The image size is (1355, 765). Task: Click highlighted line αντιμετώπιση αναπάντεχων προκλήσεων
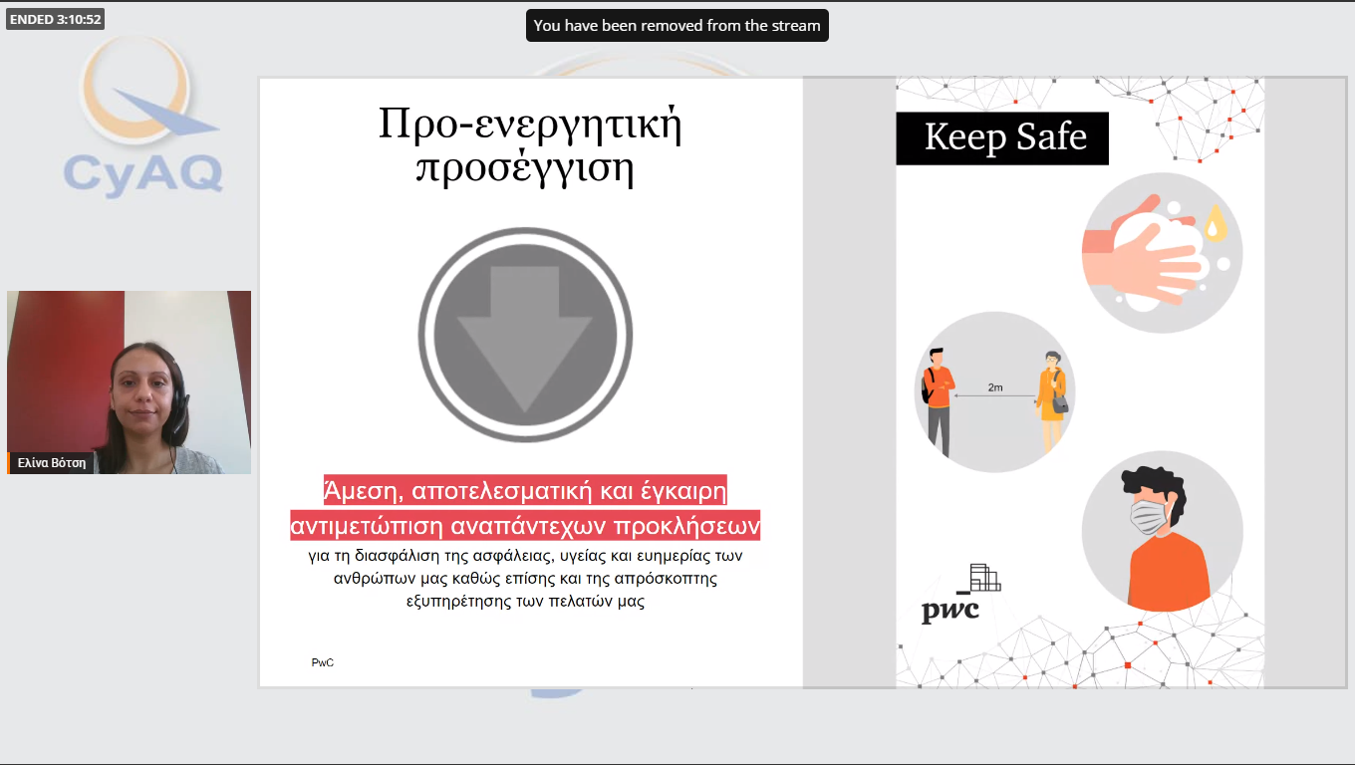point(525,524)
